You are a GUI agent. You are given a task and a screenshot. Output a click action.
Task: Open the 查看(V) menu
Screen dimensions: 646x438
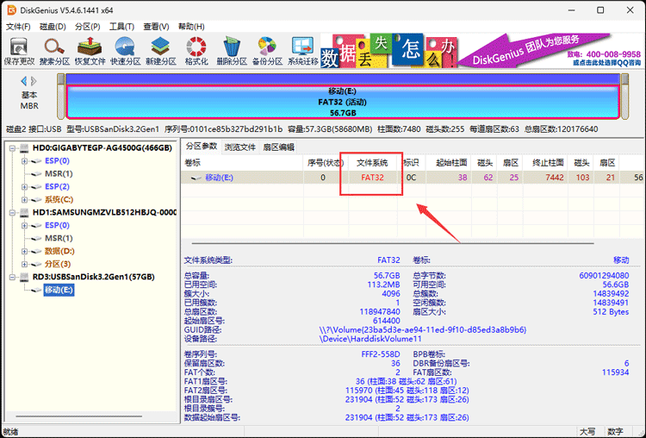[156, 27]
